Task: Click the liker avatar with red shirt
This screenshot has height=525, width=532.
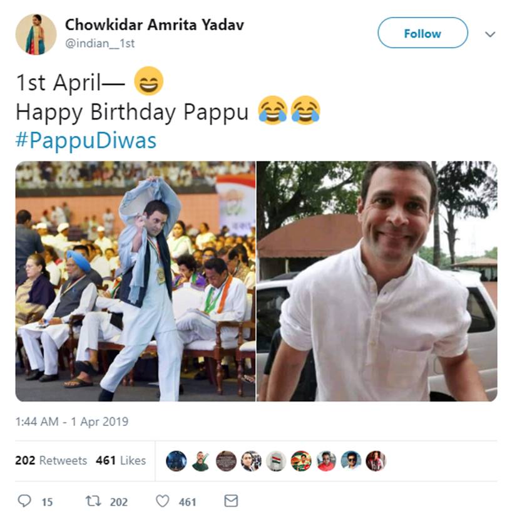Action: click(326, 460)
